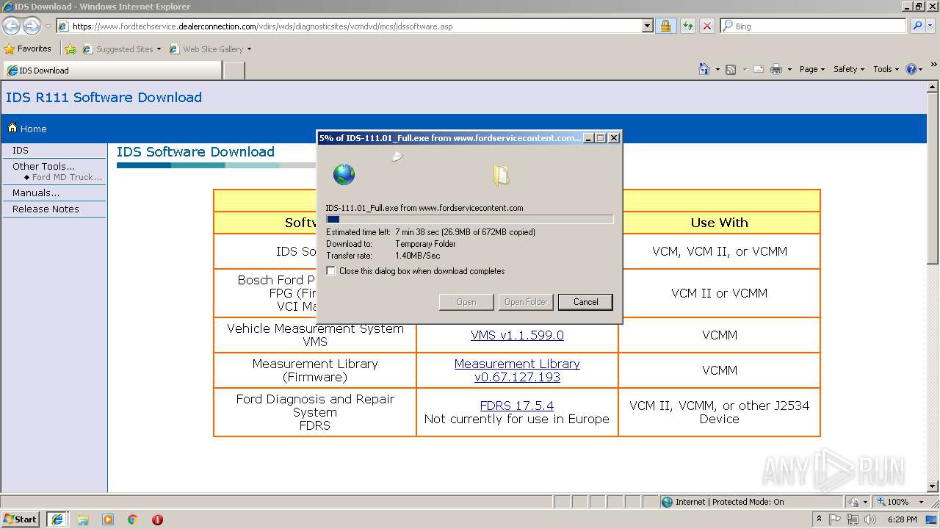Click the taskbar clock showing 6:28 PM
The width and height of the screenshot is (940, 529).
(902, 519)
